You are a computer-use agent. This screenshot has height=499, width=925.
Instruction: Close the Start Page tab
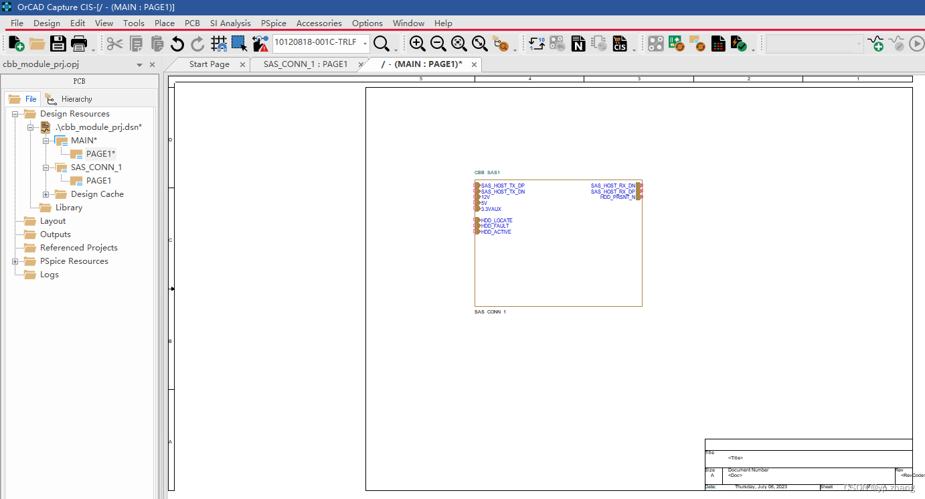coord(242,65)
